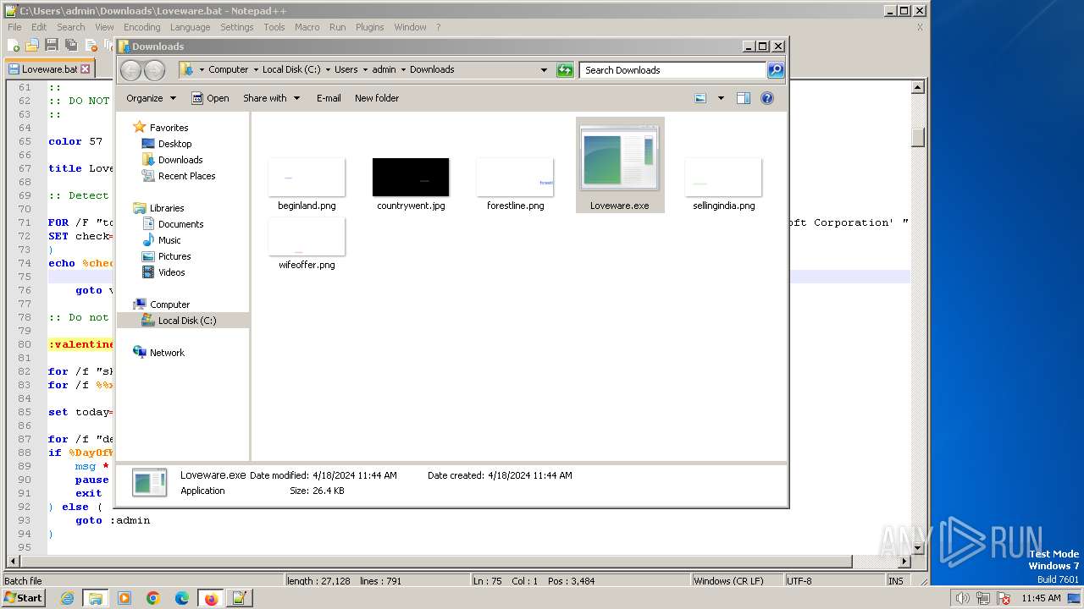The width and height of the screenshot is (1084, 609).
Task: Go back with Explorer Back arrow
Action: point(130,70)
